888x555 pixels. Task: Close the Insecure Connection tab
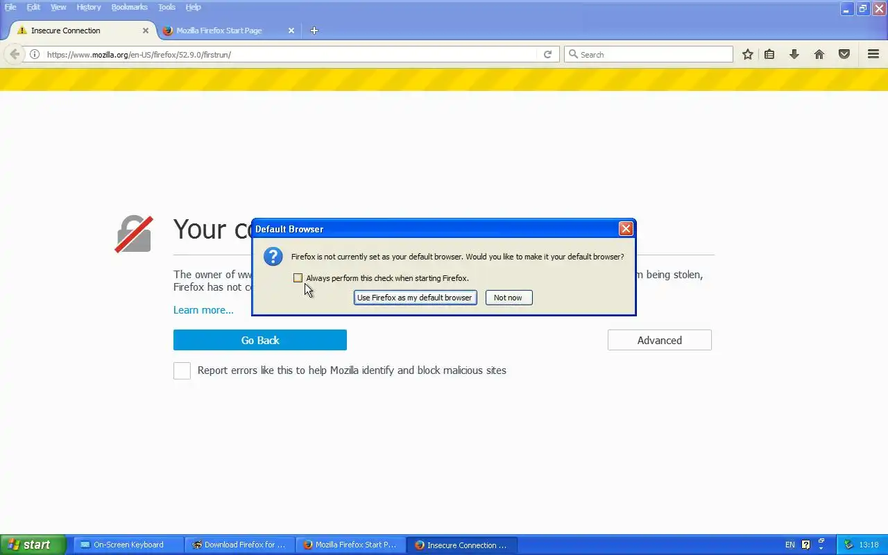(146, 31)
